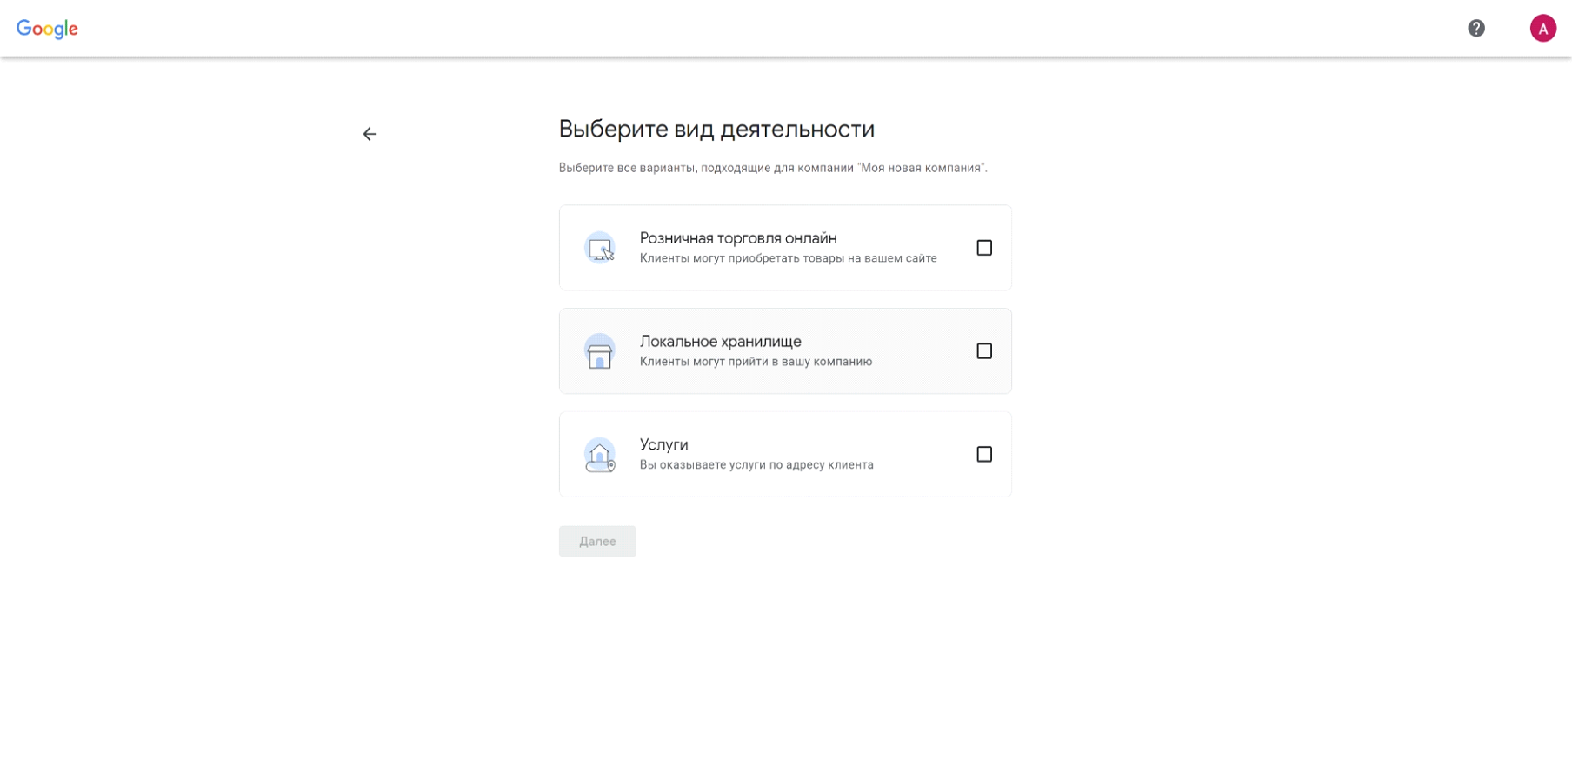Click the online retail monitor icon
Screen dimensions: 1572x760
click(600, 248)
